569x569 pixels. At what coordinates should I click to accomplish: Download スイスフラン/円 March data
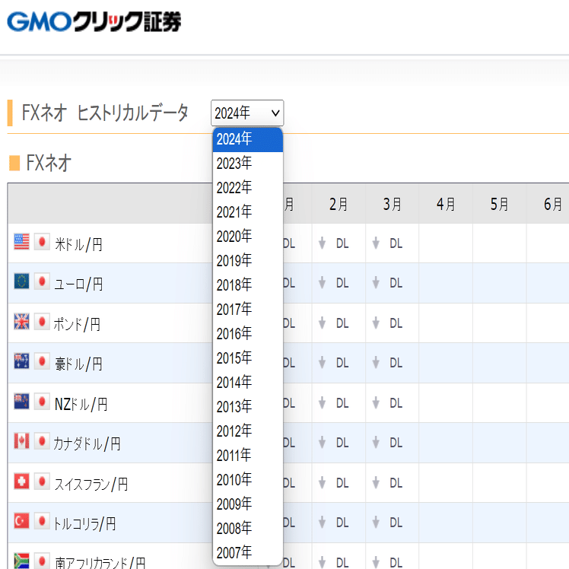tap(387, 482)
